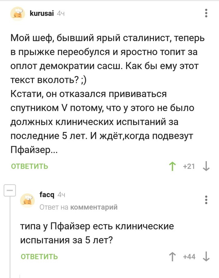The image size is (219, 278).
Task: Click the 4ч timestamp beside facq
Action: tap(61, 195)
